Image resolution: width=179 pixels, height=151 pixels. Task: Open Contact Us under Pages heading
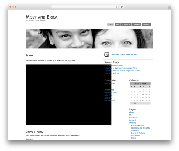click(x=133, y=117)
